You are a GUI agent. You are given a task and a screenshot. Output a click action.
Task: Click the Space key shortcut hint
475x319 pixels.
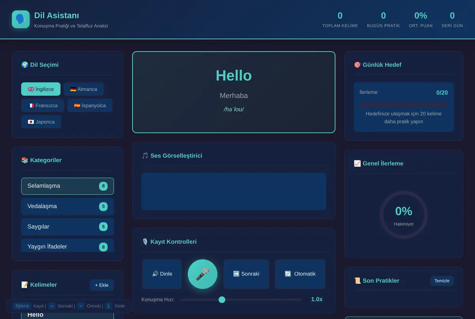(22, 306)
